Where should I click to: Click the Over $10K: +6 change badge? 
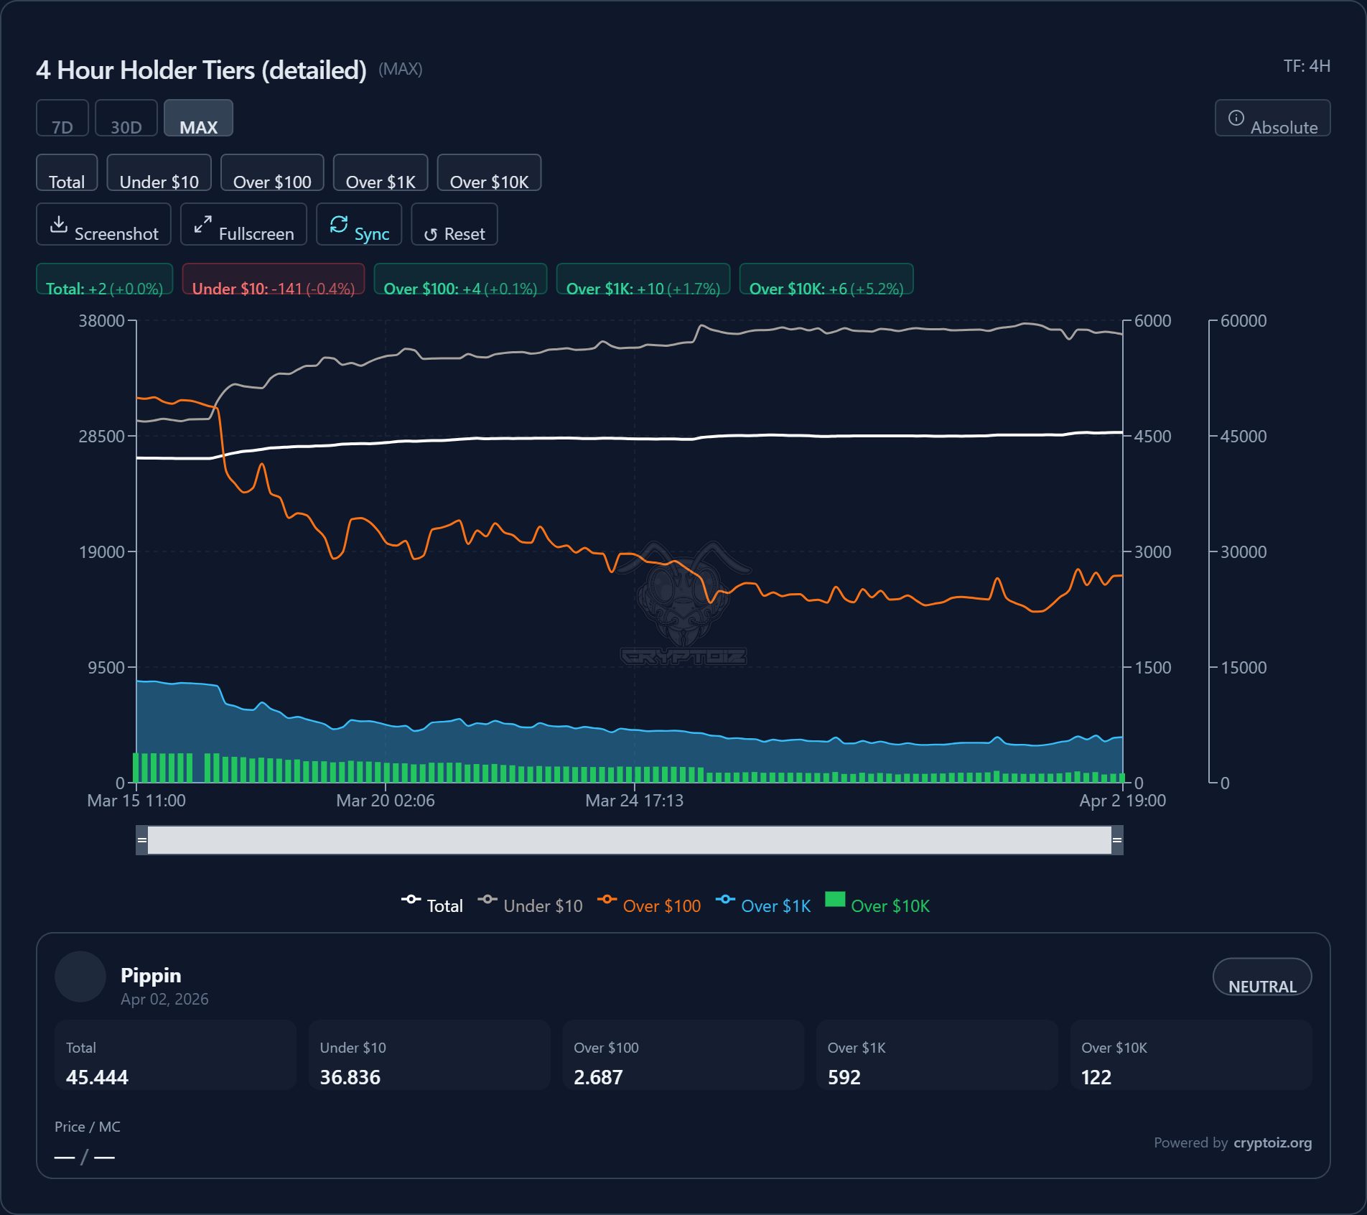(826, 279)
